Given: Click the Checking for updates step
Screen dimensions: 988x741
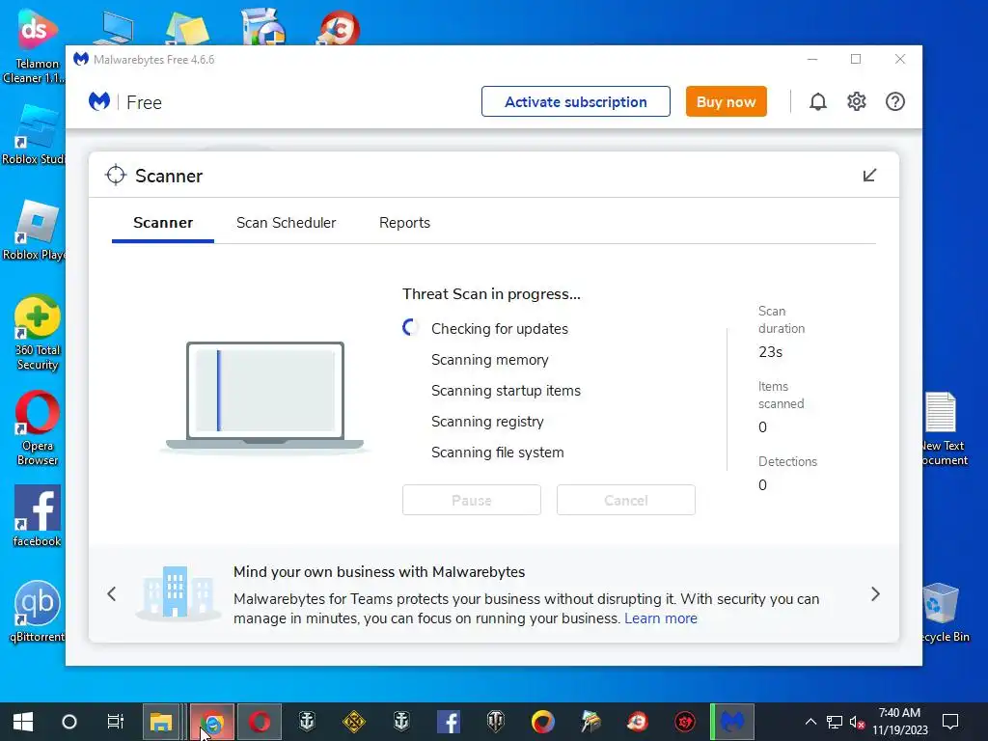Looking at the screenshot, I should tap(500, 328).
